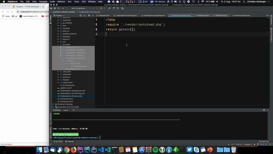This screenshot has height=154, width=273.
Task: Add new terminal session with plus
Action: (x=73, y=110)
